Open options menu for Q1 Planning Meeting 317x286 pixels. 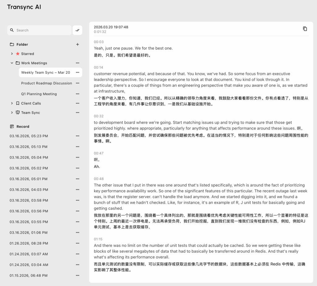(77, 94)
